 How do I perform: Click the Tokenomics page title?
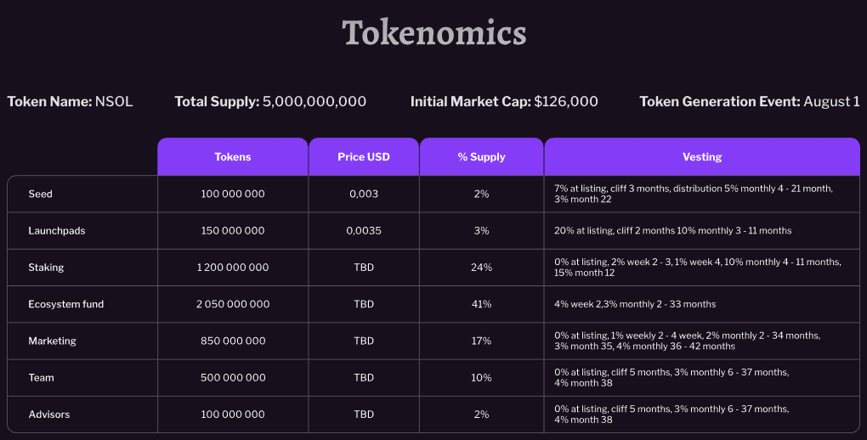pos(433,33)
